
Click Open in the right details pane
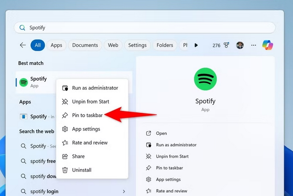click(161, 133)
